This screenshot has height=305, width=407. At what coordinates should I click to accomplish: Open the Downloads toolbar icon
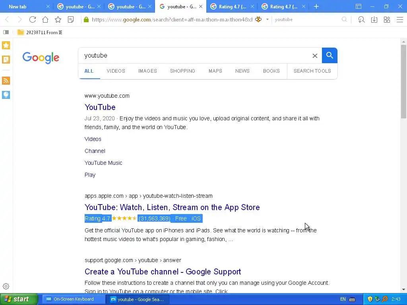coord(374,19)
